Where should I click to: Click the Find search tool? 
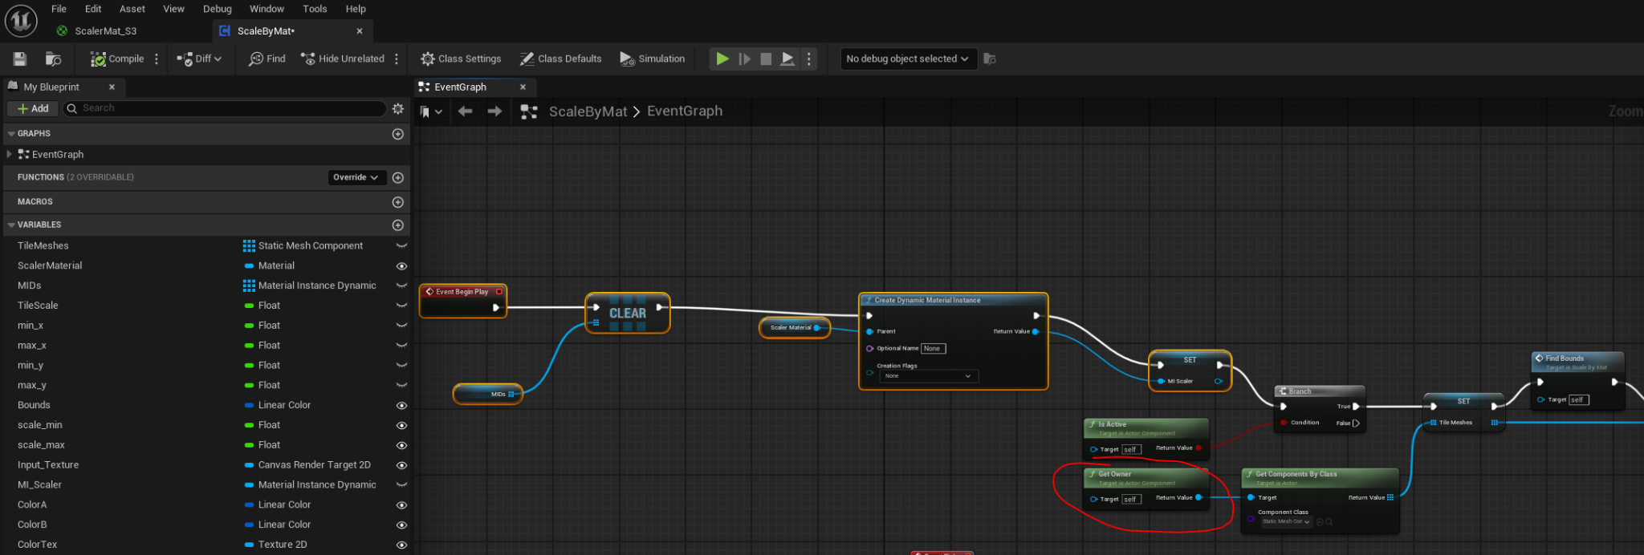pos(267,59)
